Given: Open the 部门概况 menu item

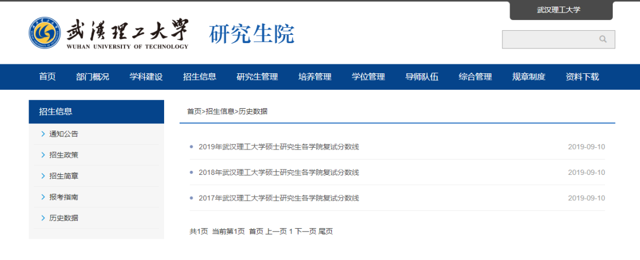Looking at the screenshot, I should (x=92, y=77).
